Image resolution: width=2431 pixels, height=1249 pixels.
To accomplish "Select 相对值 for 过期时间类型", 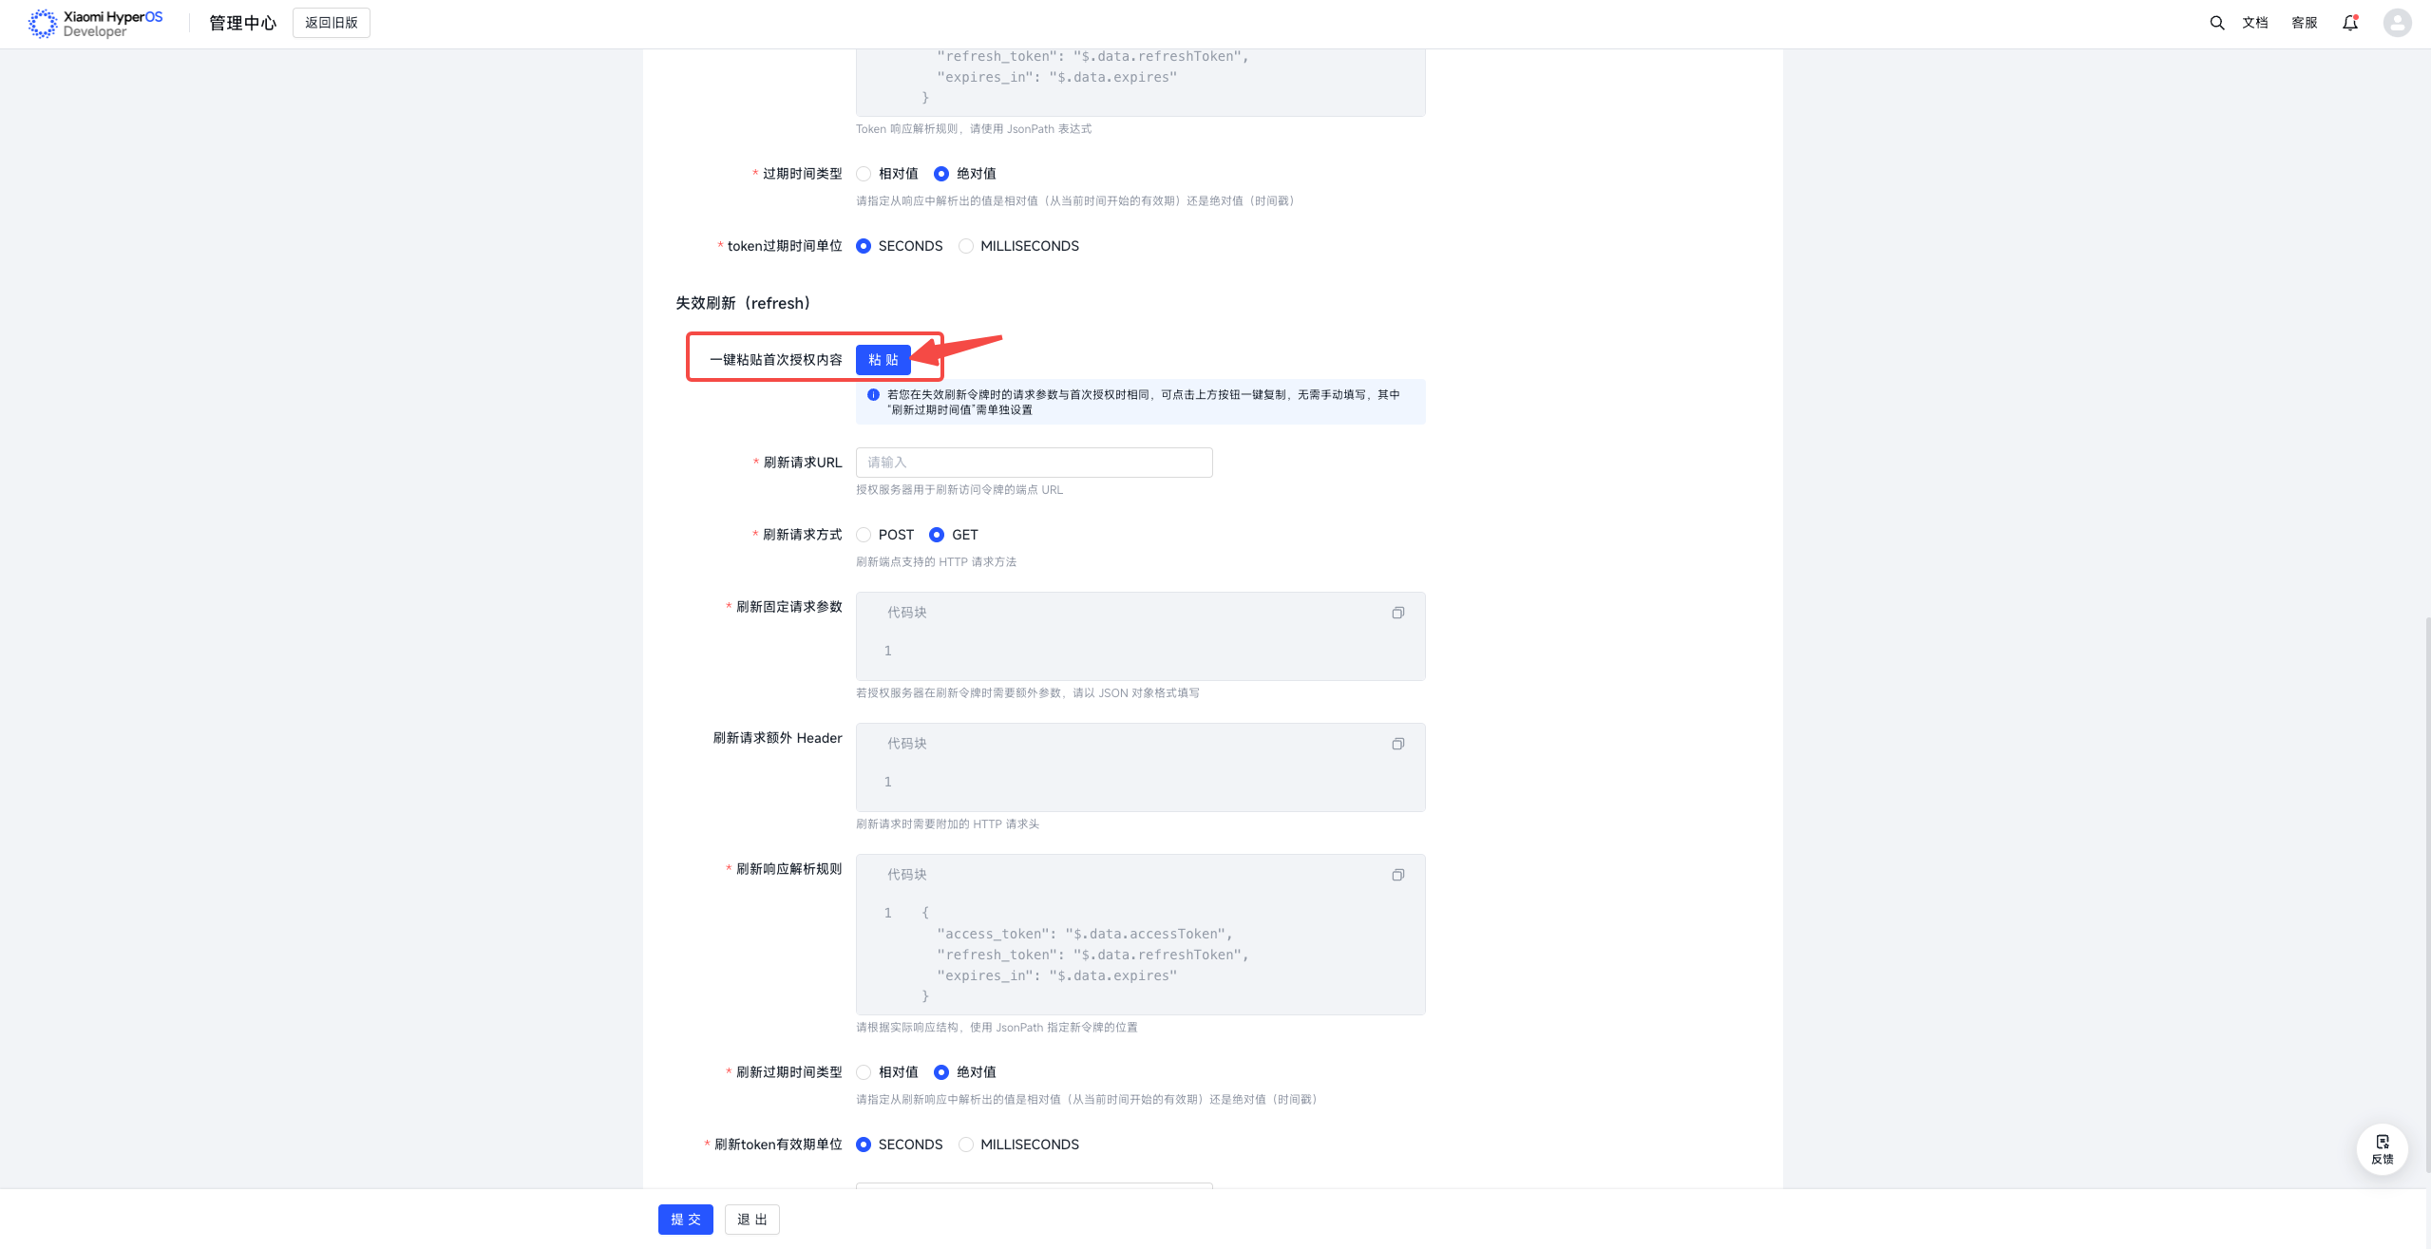I will coord(864,174).
